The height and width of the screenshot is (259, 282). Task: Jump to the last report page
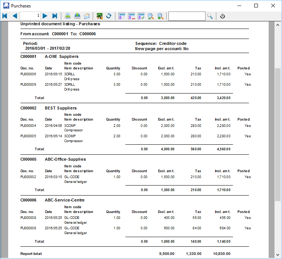click(x=55, y=16)
